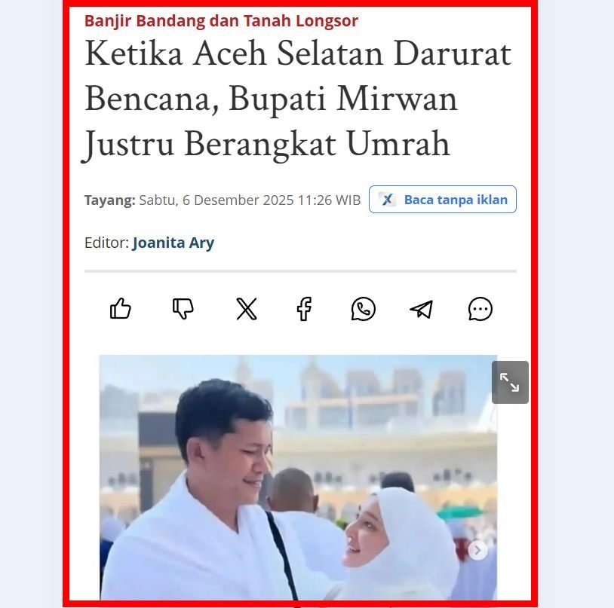Click the Umrah article photo
The height and width of the screenshot is (608, 614).
tap(298, 478)
